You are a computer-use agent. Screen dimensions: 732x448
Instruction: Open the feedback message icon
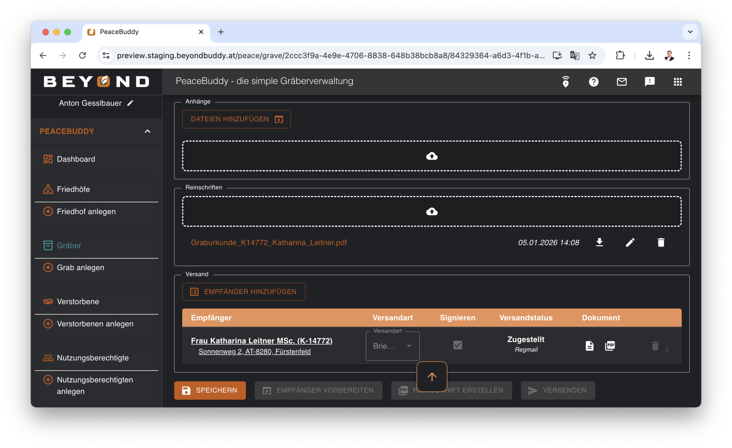(x=649, y=82)
